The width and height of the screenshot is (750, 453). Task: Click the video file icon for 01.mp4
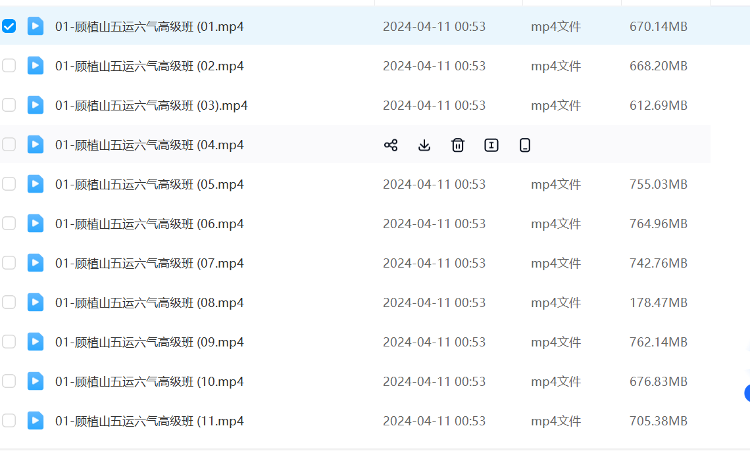tap(36, 26)
